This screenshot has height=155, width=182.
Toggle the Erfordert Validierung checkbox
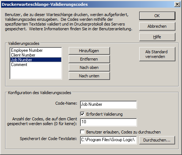click(83, 114)
